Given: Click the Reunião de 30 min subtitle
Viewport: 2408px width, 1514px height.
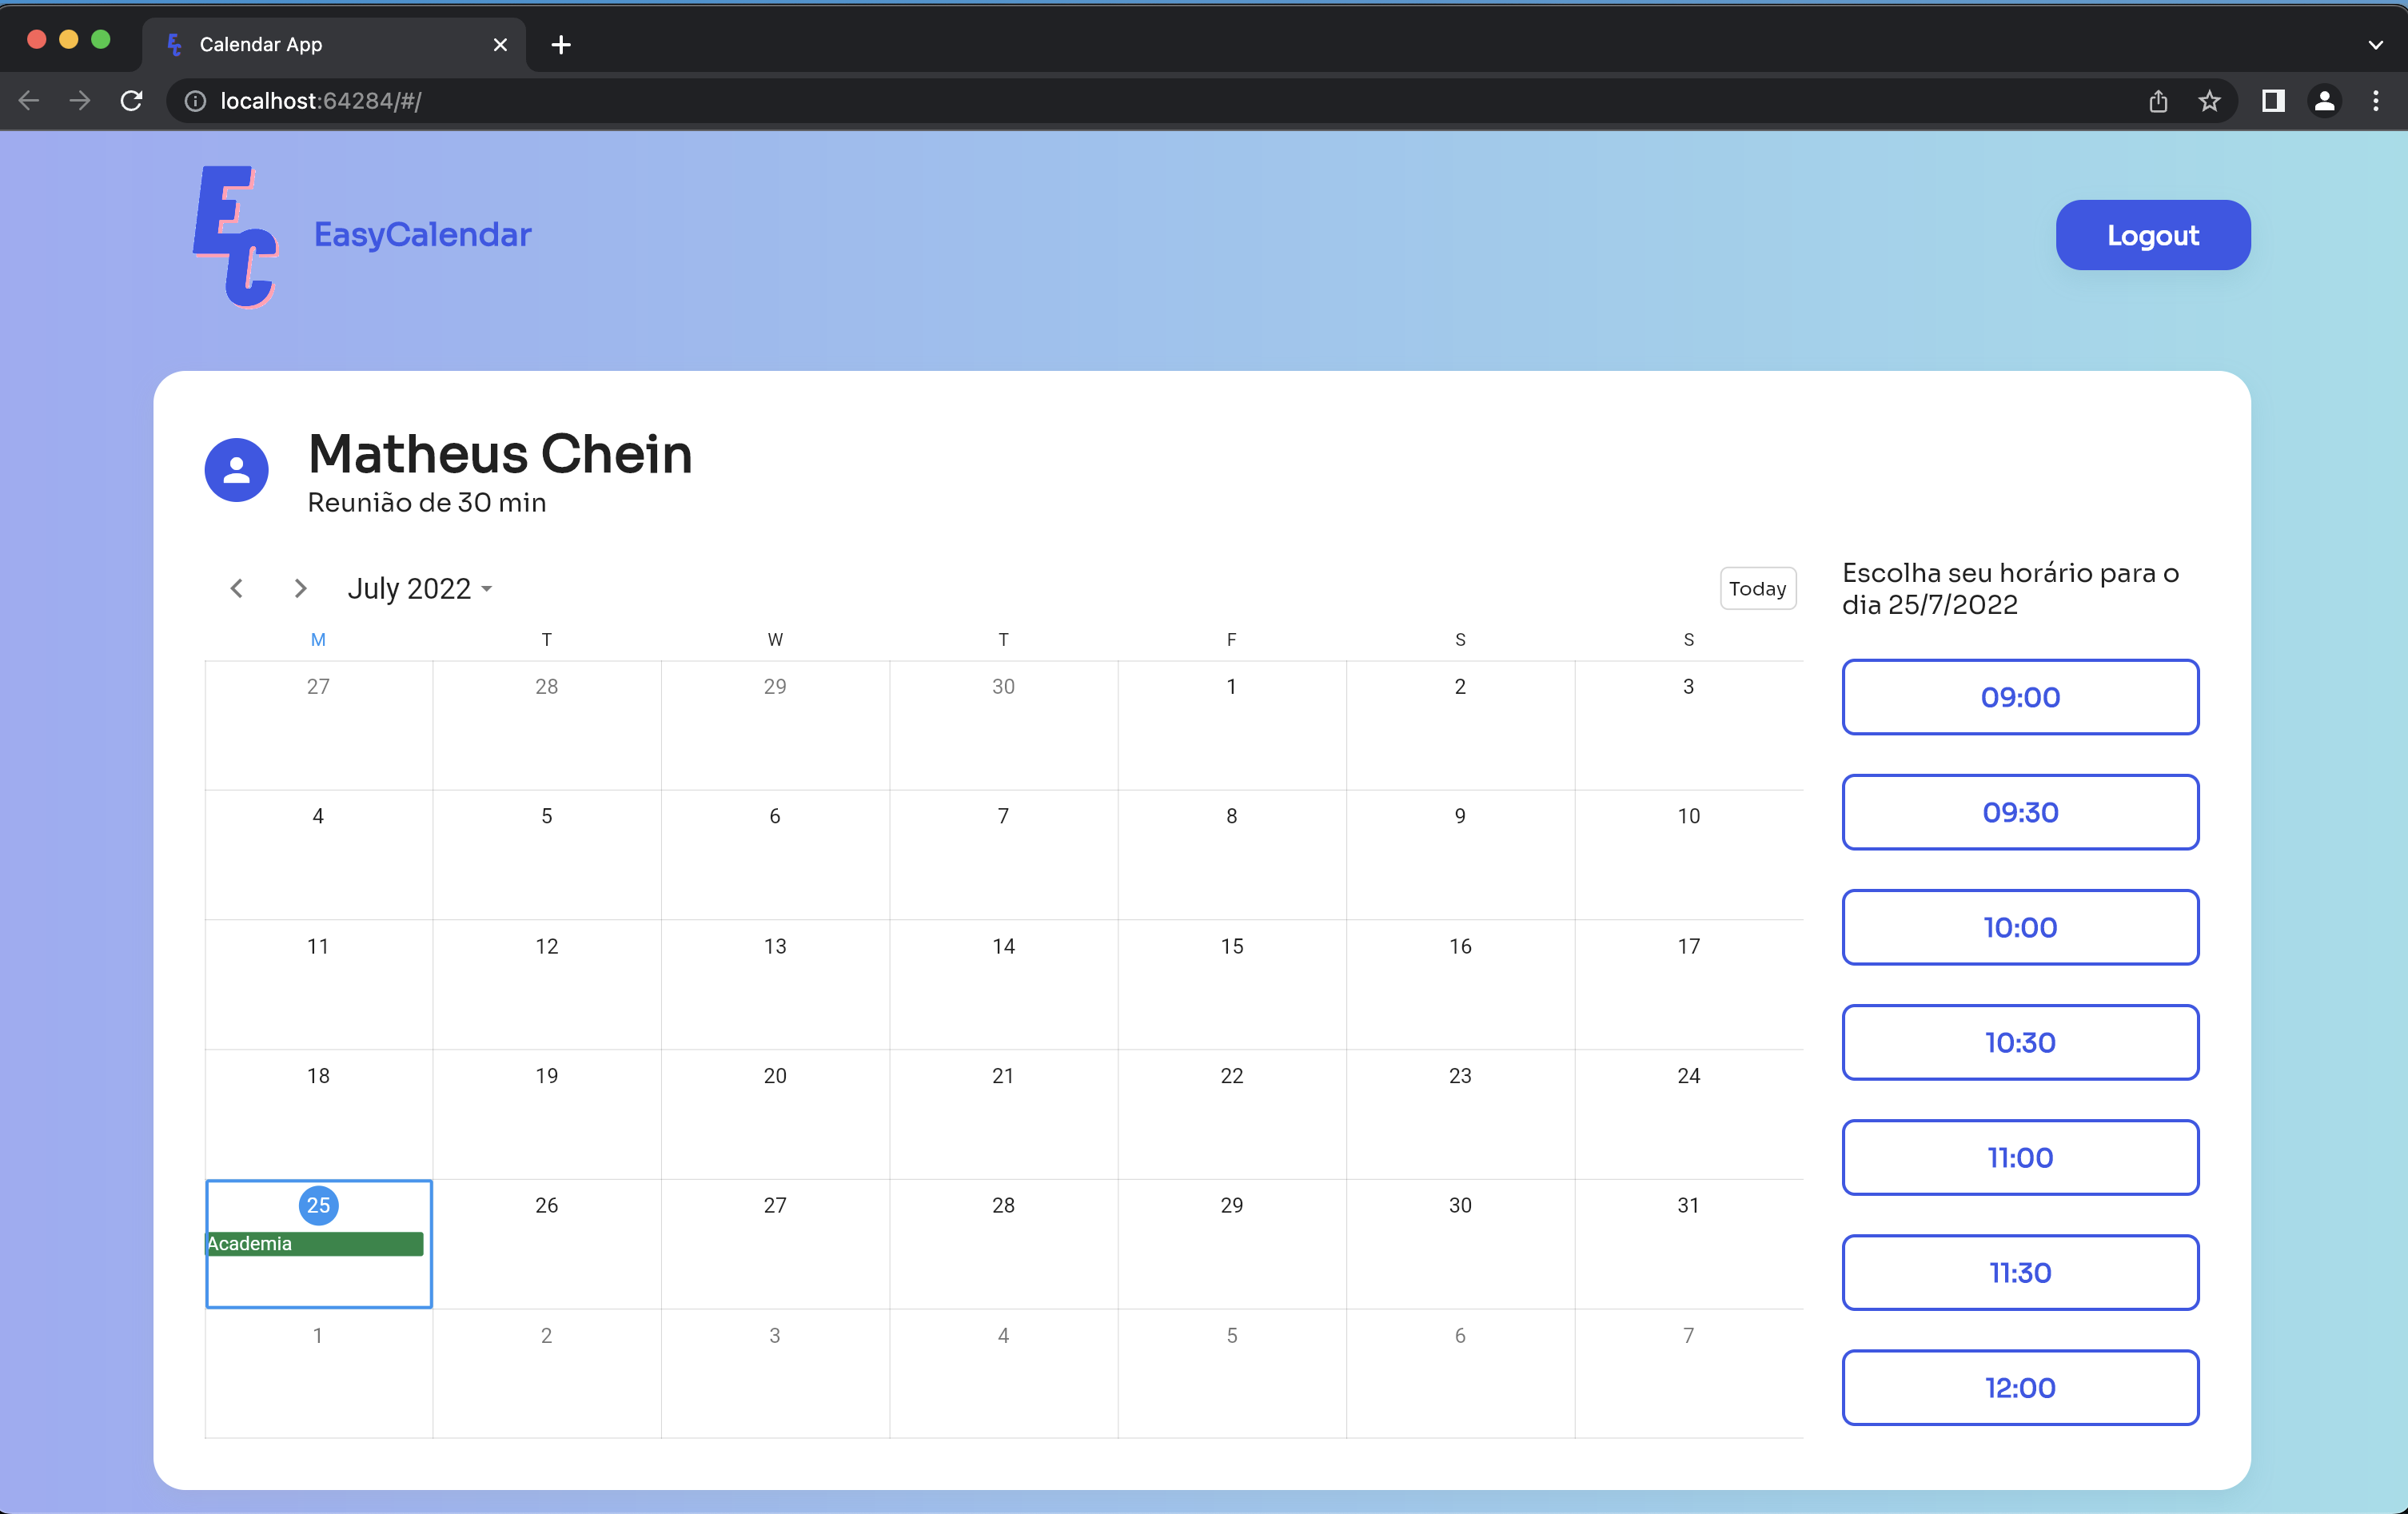Looking at the screenshot, I should [x=427, y=502].
